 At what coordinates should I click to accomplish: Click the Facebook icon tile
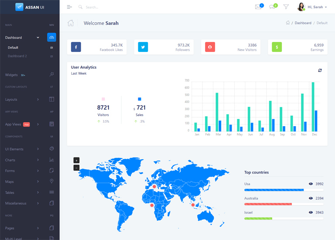tap(76, 47)
